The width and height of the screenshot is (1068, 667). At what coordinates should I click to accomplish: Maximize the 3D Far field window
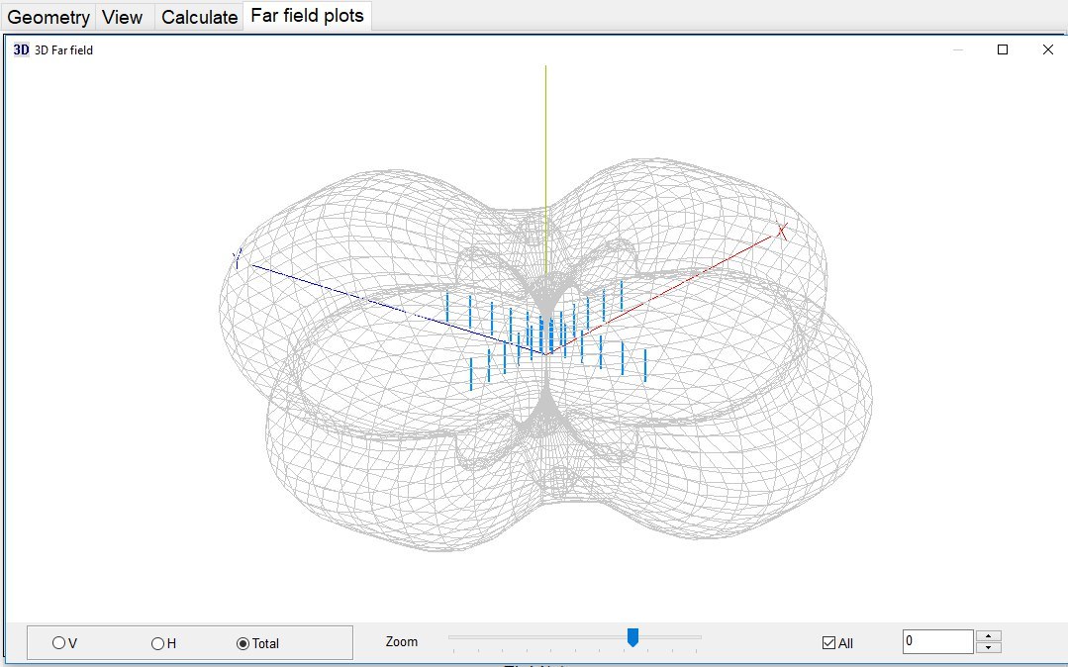(x=1003, y=49)
